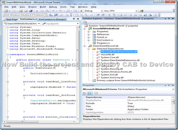Expand the References node in Solution Explorer
Viewport: 178px width, 130px height.
tap(88, 34)
